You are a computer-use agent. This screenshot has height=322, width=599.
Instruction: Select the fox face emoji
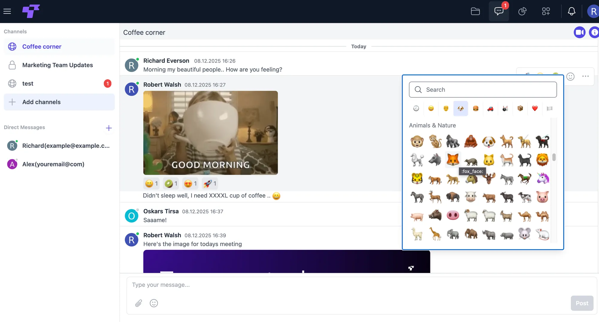(x=453, y=160)
